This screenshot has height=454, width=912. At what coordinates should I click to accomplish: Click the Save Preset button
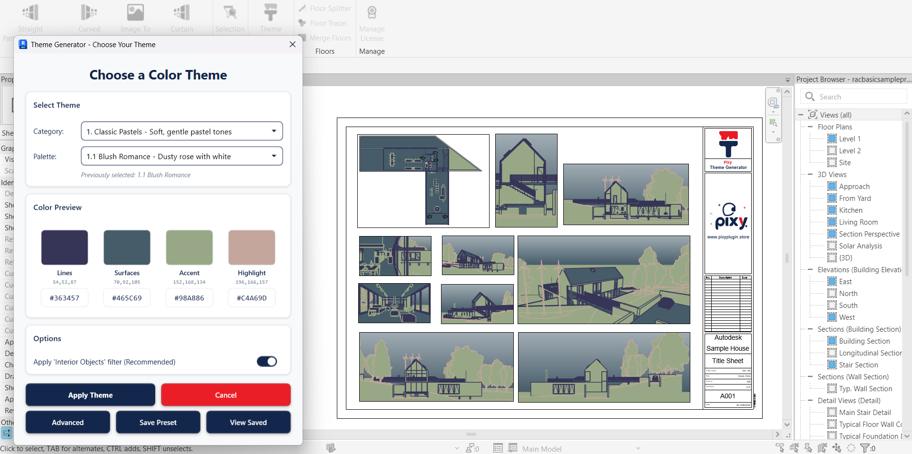click(157, 422)
